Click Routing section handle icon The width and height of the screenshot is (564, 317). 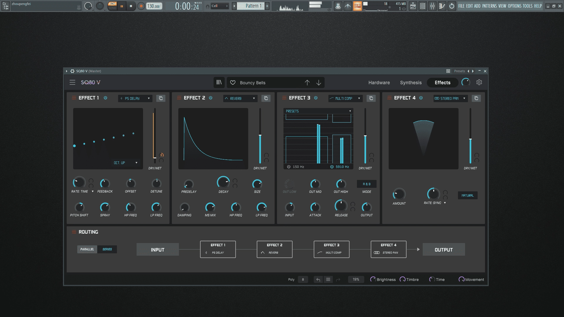pyautogui.click(x=74, y=232)
